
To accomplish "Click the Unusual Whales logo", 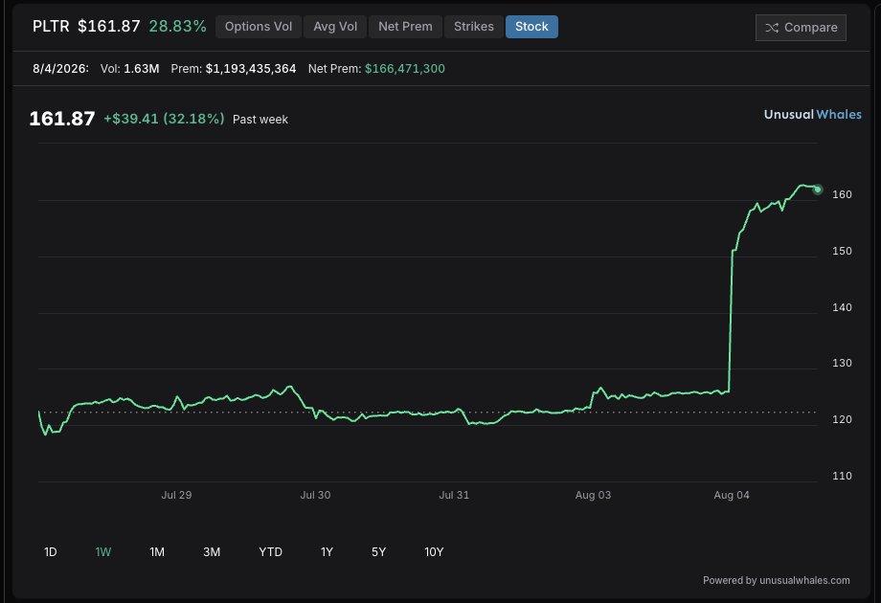I will (x=812, y=115).
